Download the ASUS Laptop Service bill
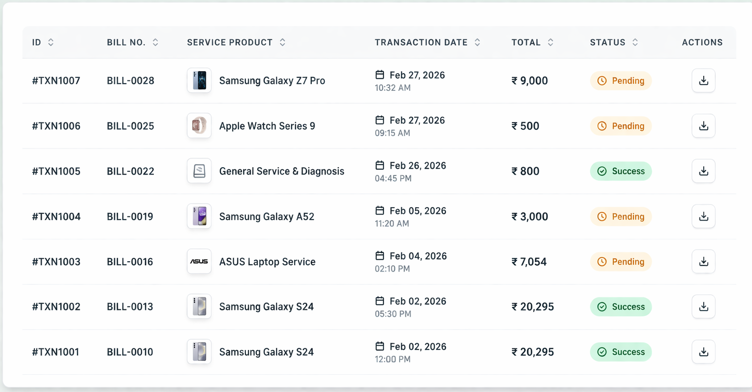Image resolution: width=752 pixels, height=392 pixels. (x=703, y=261)
